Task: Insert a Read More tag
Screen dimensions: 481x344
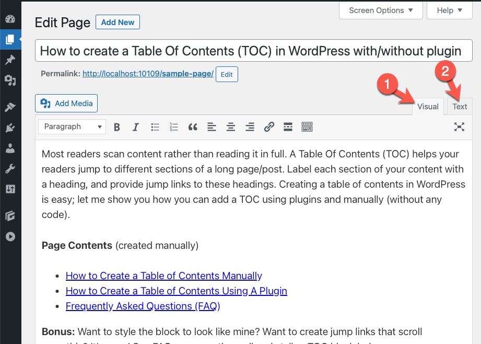Action: tap(288, 127)
